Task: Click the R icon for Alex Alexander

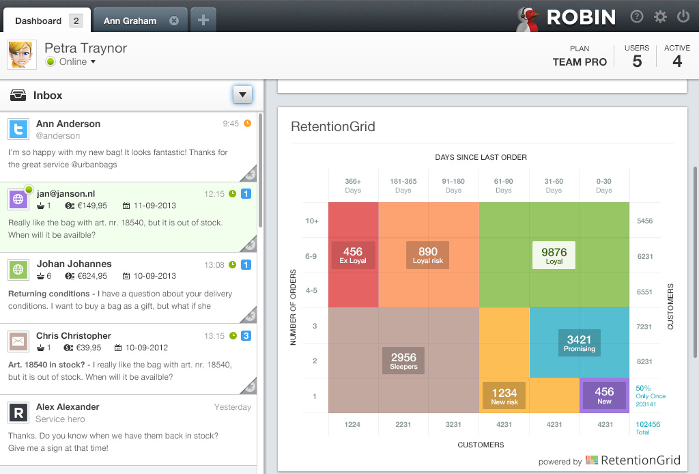Action: (x=18, y=413)
